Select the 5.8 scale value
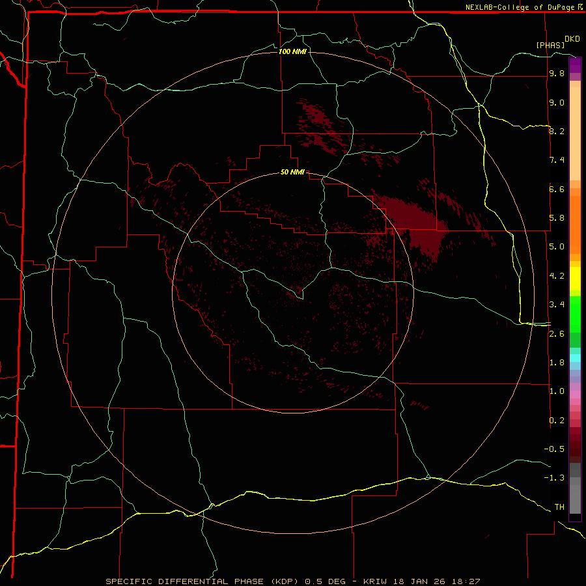Viewport: 586px width, 586px height. point(557,218)
